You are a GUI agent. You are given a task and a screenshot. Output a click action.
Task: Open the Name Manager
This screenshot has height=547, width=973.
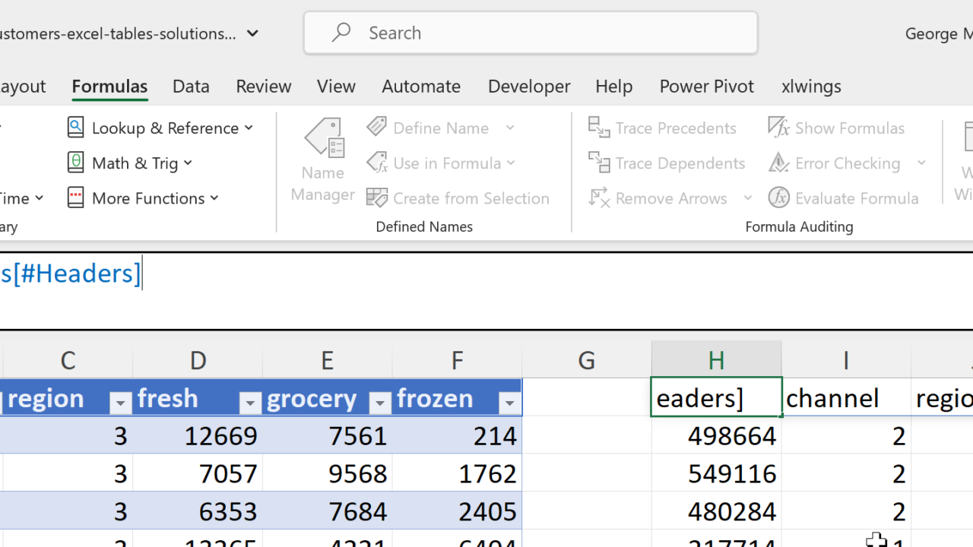click(323, 161)
